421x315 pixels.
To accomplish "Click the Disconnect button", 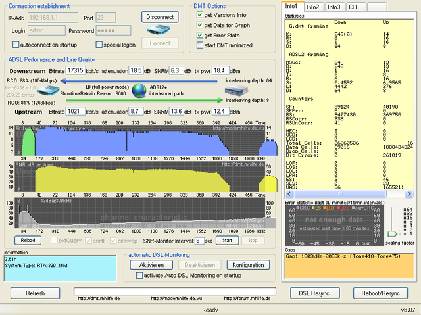I will (x=160, y=17).
